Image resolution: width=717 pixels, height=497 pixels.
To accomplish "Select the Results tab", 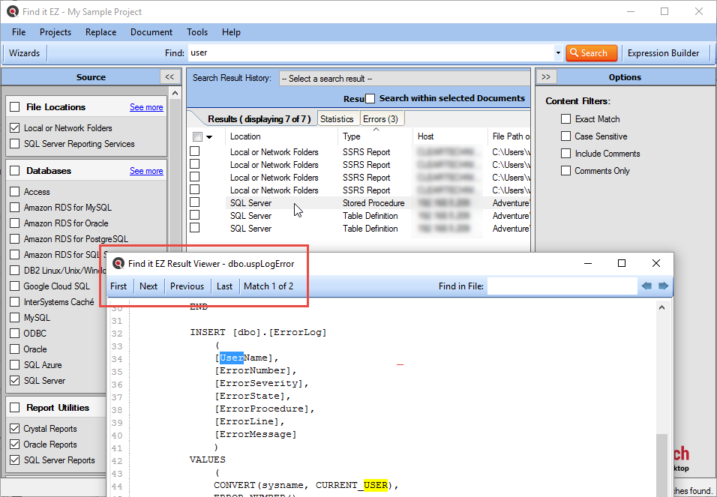I will (x=259, y=119).
